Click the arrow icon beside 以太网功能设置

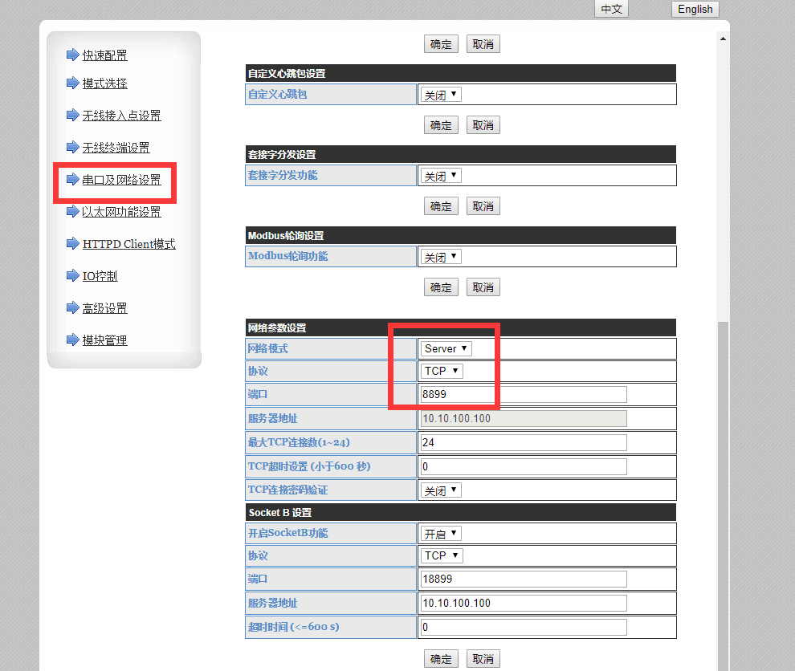(x=73, y=212)
